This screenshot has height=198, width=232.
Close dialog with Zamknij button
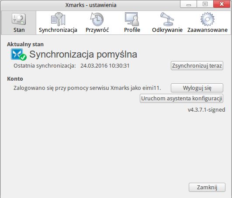tap(207, 188)
